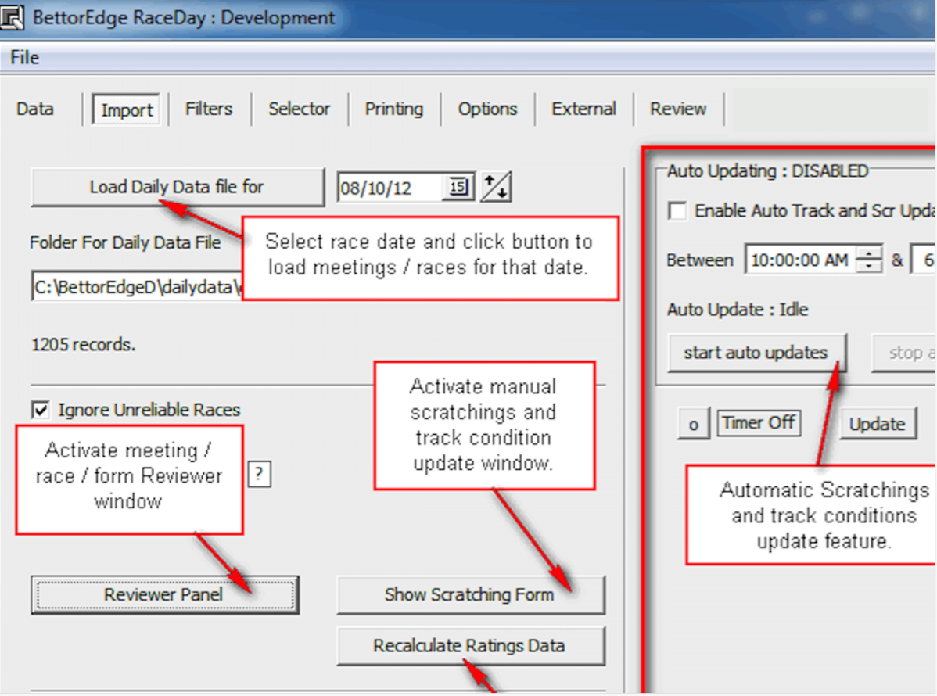937x696 pixels.
Task: Click the question mark help button
Action: coord(260,475)
